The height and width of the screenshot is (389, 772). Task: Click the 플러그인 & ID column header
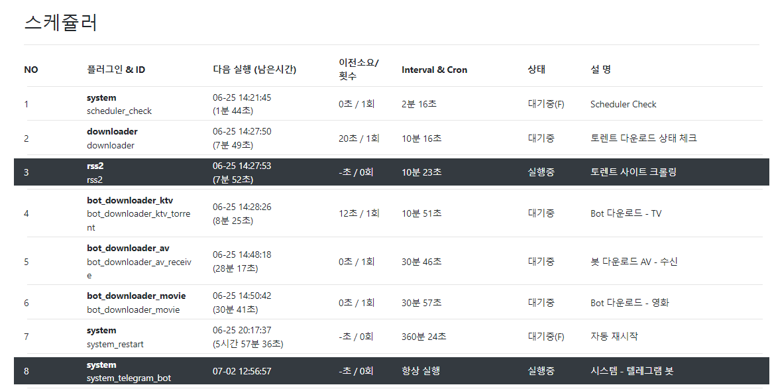point(116,70)
